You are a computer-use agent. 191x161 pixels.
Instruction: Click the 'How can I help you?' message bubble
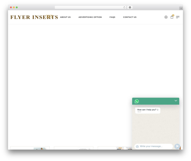click(148, 110)
